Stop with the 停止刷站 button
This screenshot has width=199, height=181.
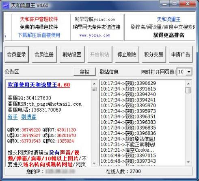(127, 54)
